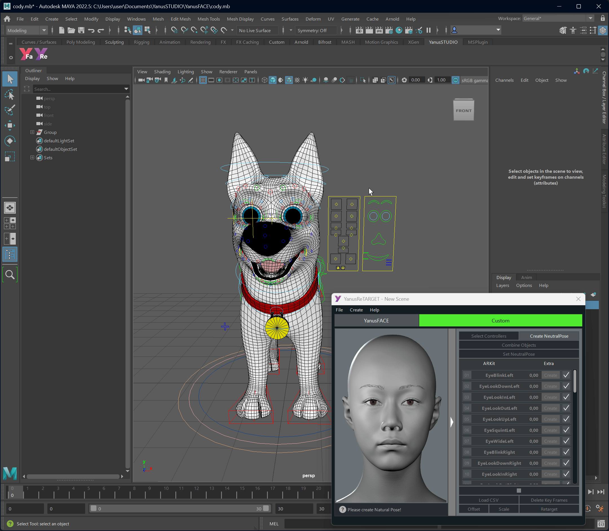Choose the Move tool in toolbox
Viewport: 609px width, 531px height.
10,125
